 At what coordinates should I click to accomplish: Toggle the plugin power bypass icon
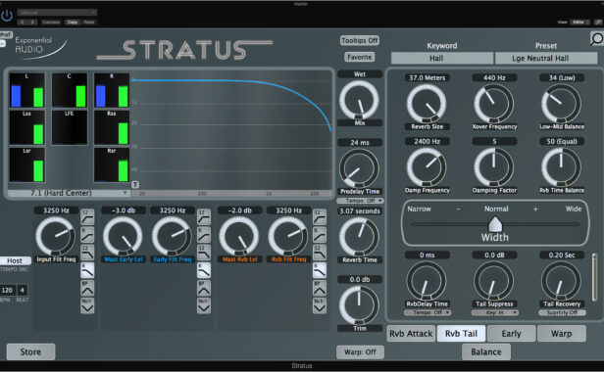[7, 16]
